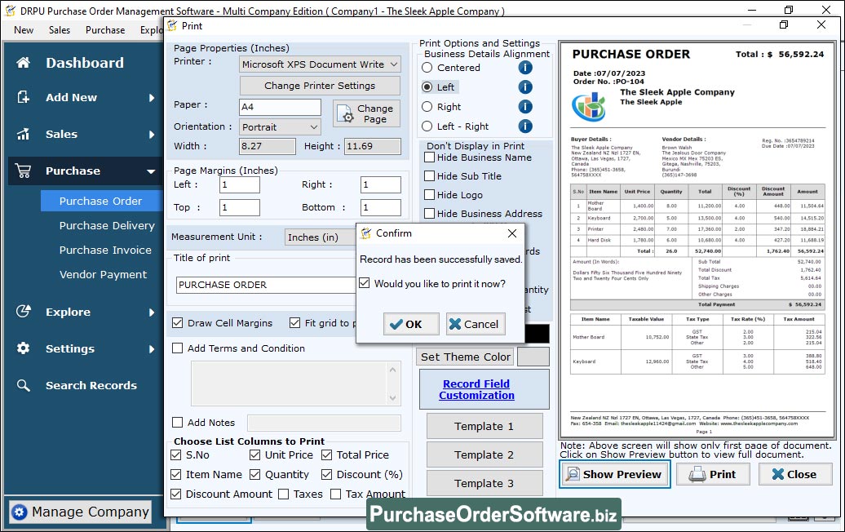Select Left business details alignment
The image size is (845, 532).
[x=427, y=86]
